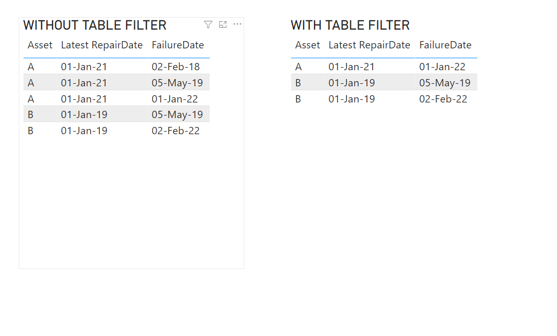Screen dimensions: 557x336
Task: Sort by FailureDate in WITHOUT TABLE FILTER
Action: [x=178, y=45]
